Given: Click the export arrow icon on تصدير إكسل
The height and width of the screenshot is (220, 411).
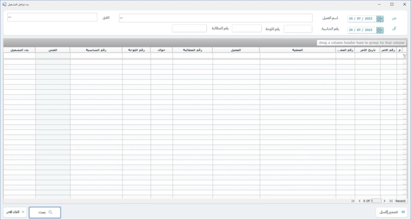Looking at the screenshot, I should coord(403,212).
